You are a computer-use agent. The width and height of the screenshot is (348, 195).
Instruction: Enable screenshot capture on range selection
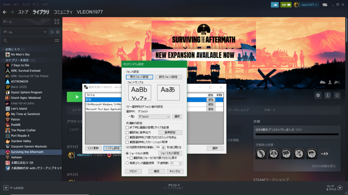click(127, 142)
